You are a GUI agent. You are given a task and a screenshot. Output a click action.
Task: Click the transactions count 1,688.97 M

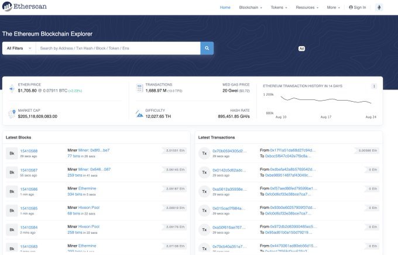pos(156,91)
